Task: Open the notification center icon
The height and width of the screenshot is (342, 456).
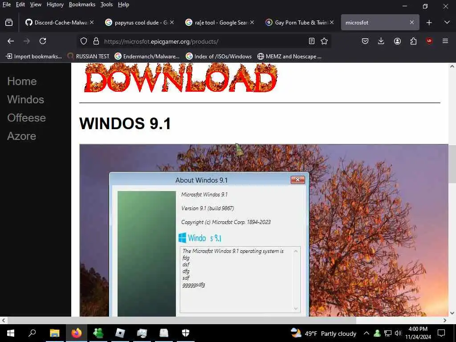Action: (x=441, y=333)
